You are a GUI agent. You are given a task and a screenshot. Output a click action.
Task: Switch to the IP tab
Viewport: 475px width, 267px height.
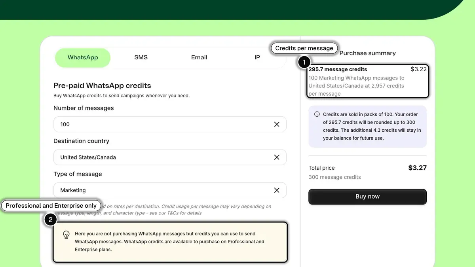coord(257,58)
